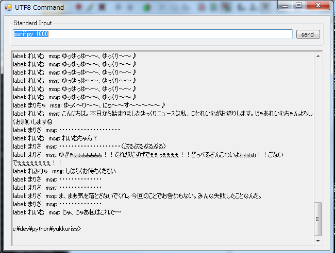Focus the Standard Input text field
The image size is (335, 253).
click(x=153, y=34)
